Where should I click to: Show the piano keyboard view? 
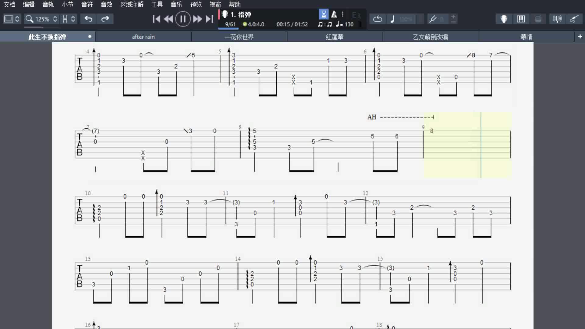521,19
